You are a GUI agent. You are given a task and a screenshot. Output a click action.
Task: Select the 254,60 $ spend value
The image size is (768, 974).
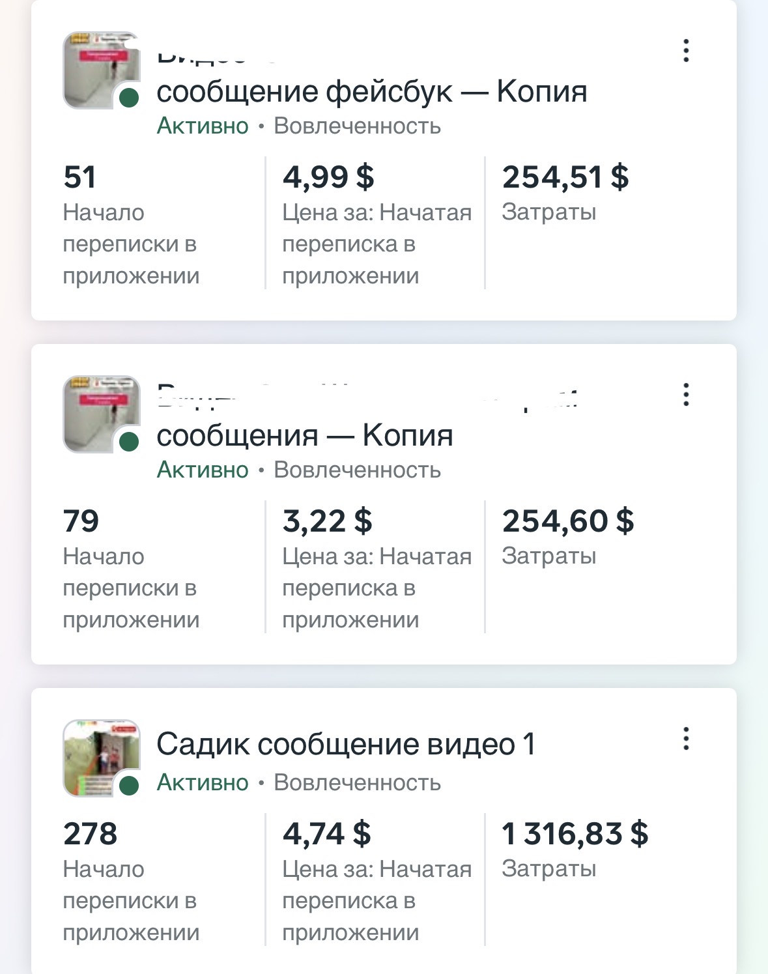567,521
